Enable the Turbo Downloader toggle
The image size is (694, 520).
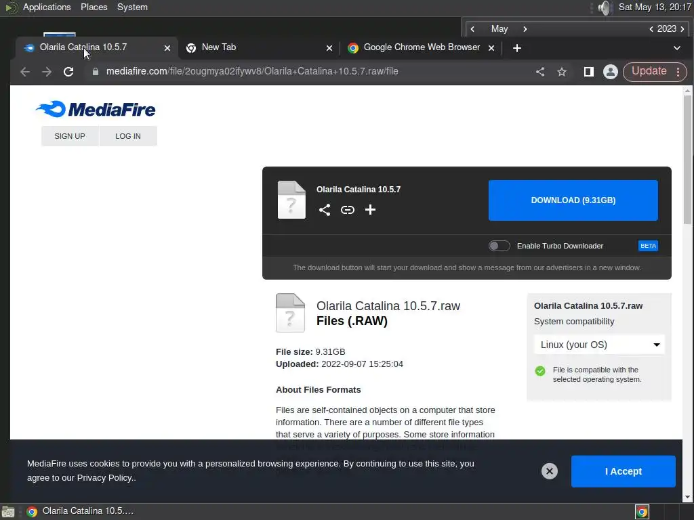click(x=499, y=246)
